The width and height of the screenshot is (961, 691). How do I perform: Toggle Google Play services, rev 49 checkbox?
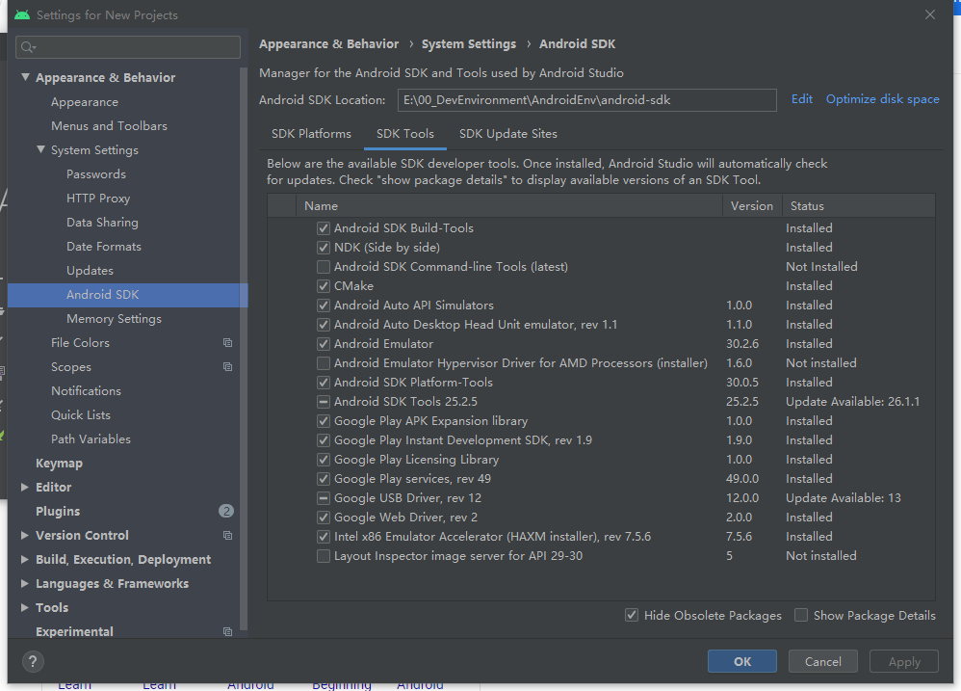click(x=323, y=479)
